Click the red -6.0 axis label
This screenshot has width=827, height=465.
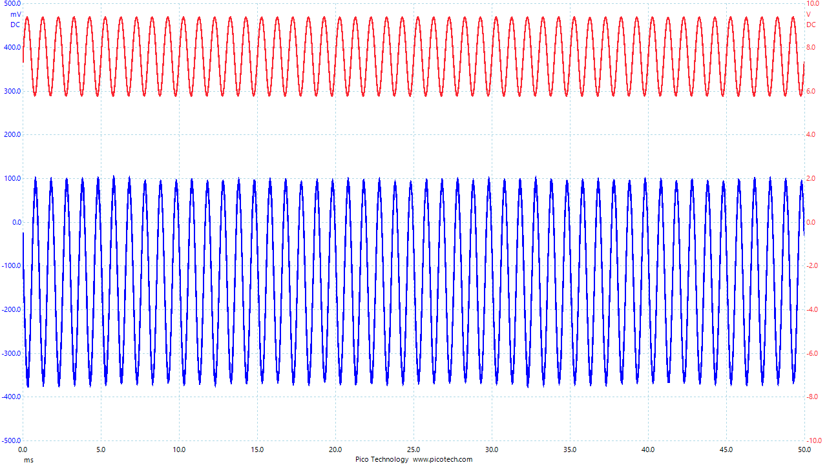tap(812, 354)
